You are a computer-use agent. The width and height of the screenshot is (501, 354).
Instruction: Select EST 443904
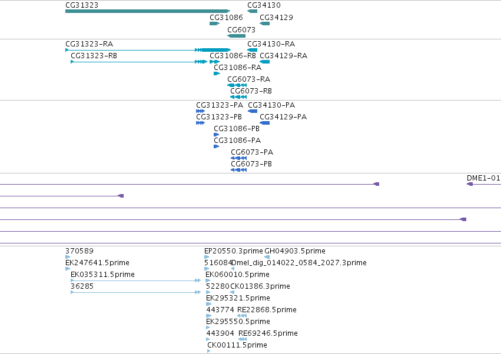coord(208,340)
